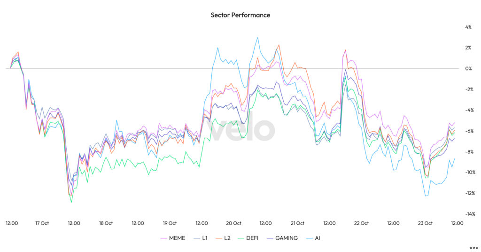481x252 pixels.
Task: Select the 17 Oct date label
Action: (x=42, y=223)
